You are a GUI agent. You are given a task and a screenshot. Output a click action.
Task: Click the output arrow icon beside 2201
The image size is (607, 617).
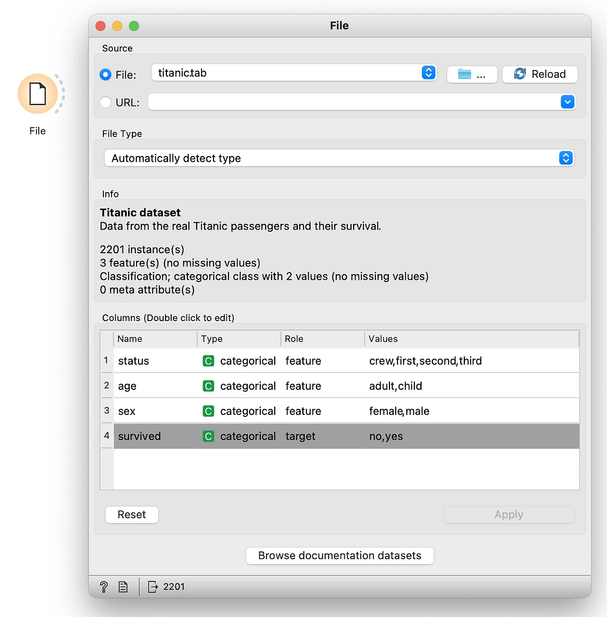point(153,587)
